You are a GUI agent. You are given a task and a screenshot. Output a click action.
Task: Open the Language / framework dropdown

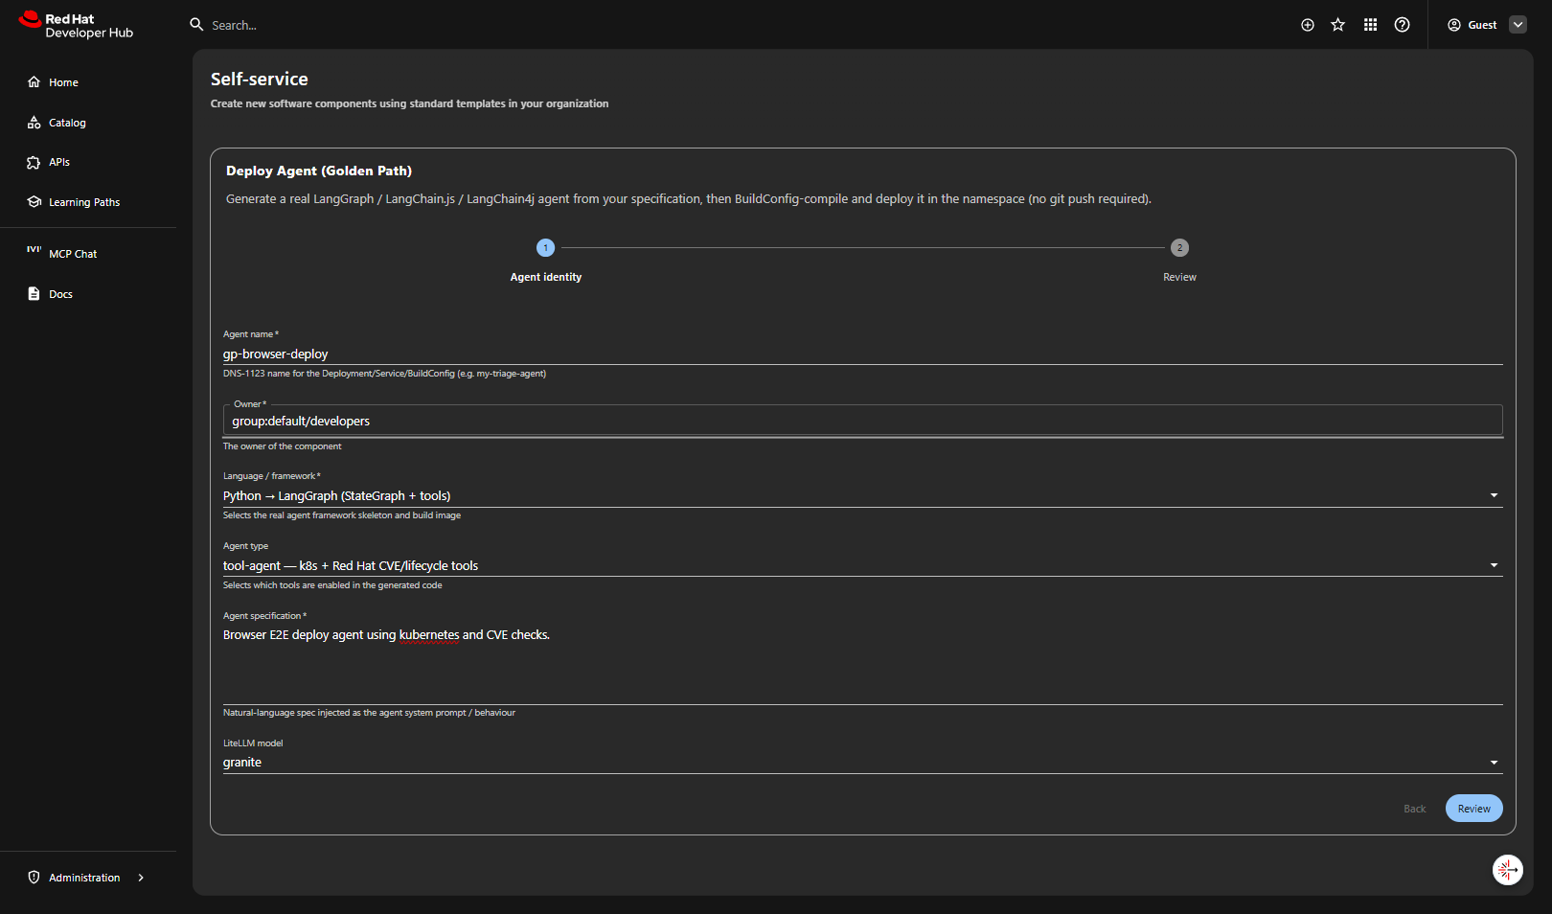(x=862, y=495)
